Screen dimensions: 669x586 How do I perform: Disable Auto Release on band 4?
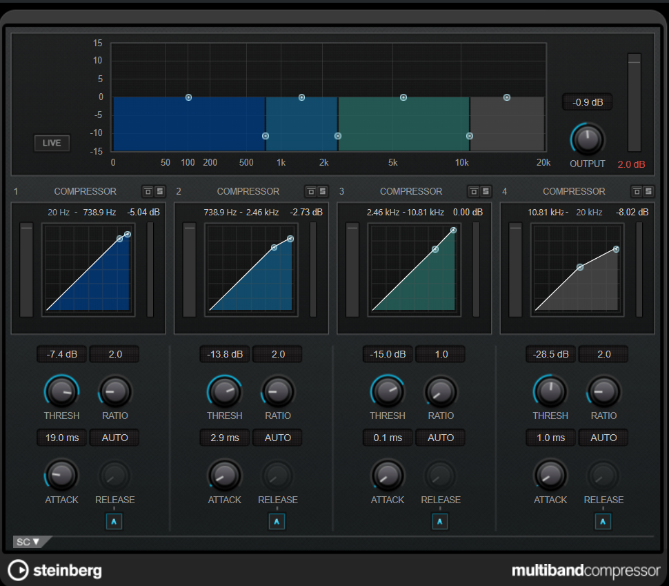coord(603,522)
